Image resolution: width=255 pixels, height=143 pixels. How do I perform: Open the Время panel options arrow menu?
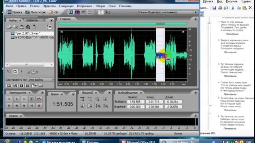pyautogui.click(x=73, y=94)
